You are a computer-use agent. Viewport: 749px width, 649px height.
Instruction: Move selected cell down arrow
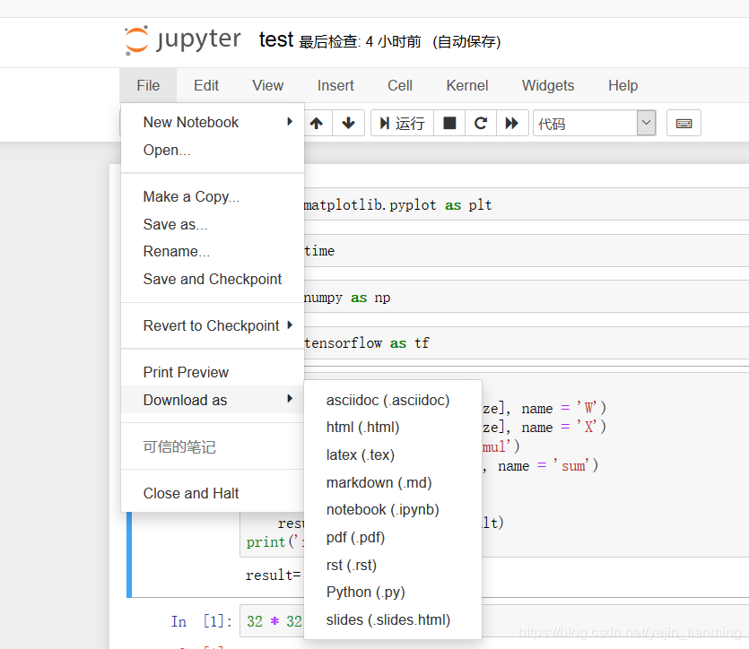(349, 124)
